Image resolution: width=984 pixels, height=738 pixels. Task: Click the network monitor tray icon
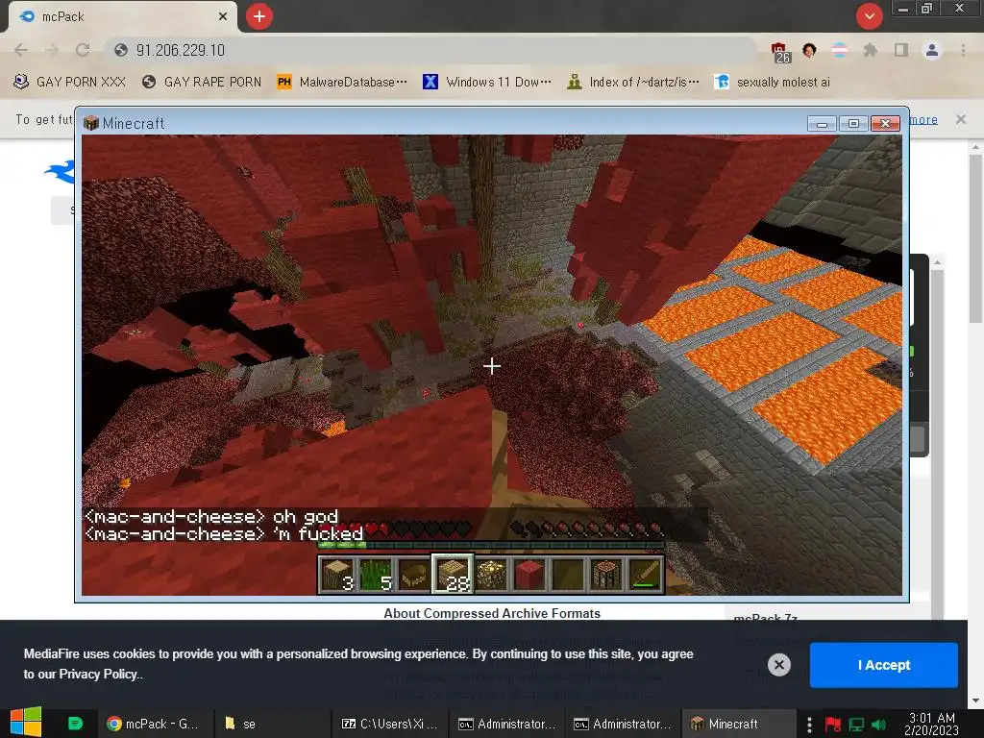pyautogui.click(x=856, y=725)
